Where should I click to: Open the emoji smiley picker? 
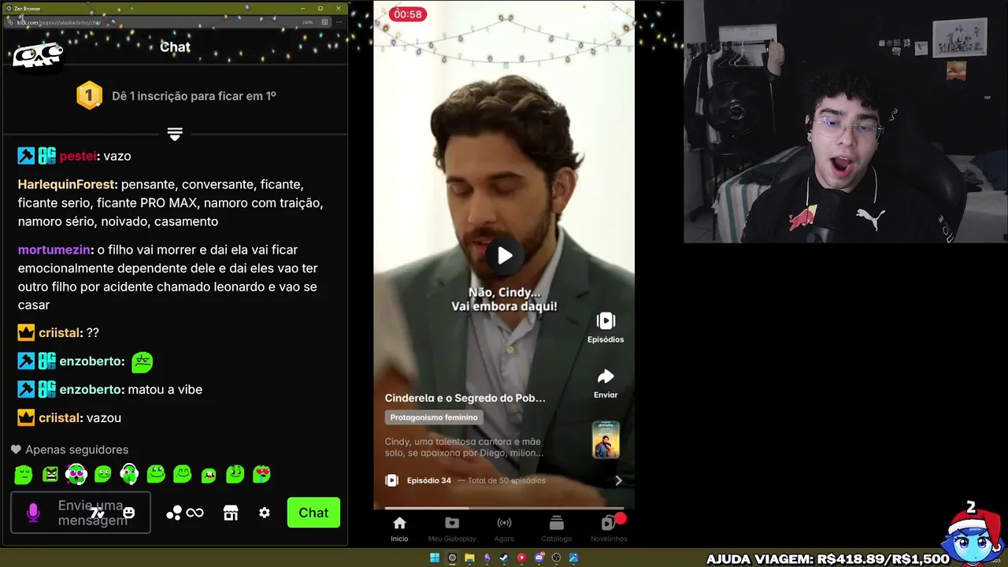coord(128,513)
